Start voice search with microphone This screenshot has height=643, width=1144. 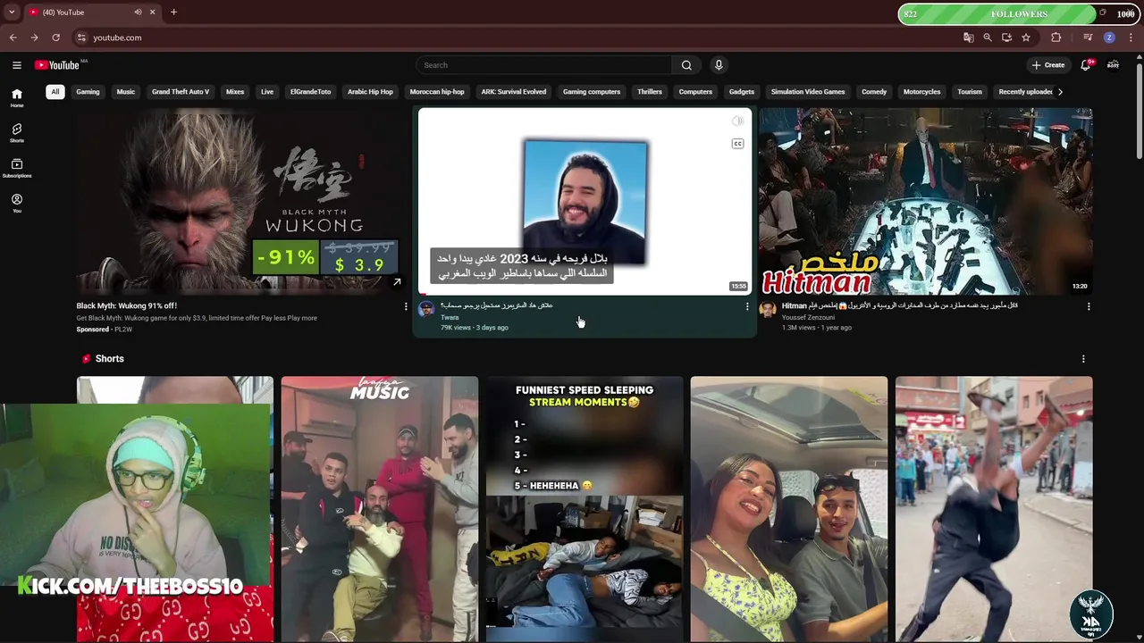coord(718,65)
